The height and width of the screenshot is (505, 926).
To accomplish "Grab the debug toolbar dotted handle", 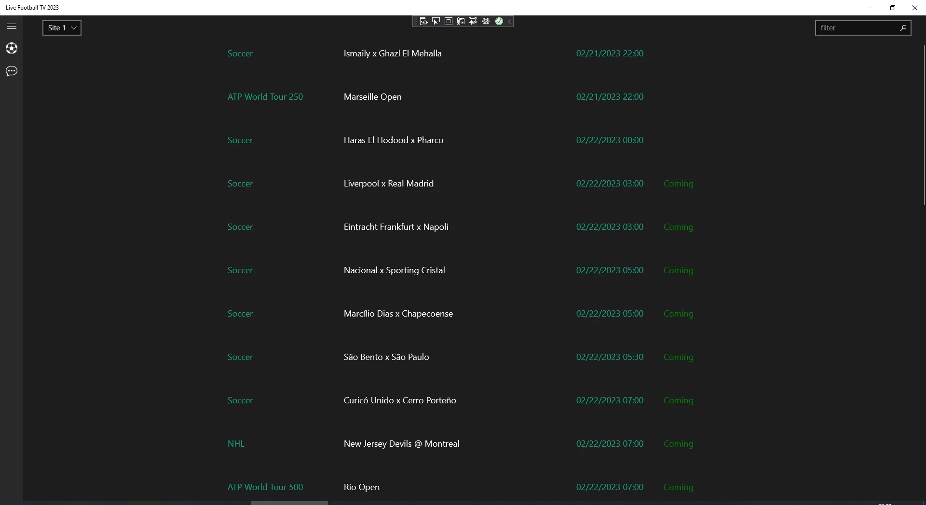I will click(415, 21).
